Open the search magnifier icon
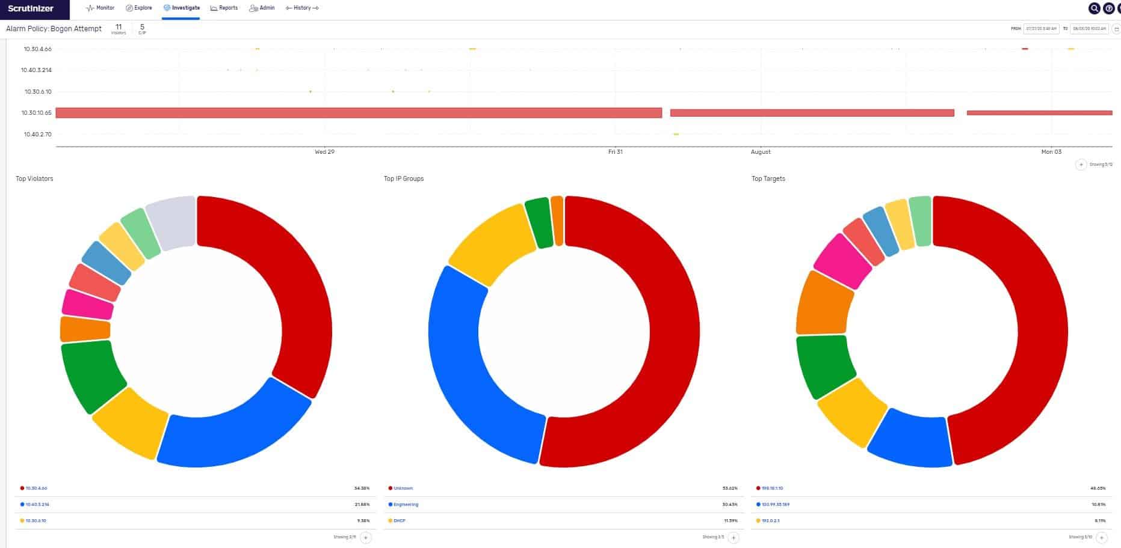This screenshot has width=1121, height=548. click(x=1095, y=8)
